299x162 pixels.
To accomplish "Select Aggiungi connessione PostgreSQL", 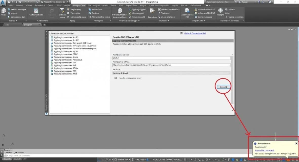I will click(68, 60).
